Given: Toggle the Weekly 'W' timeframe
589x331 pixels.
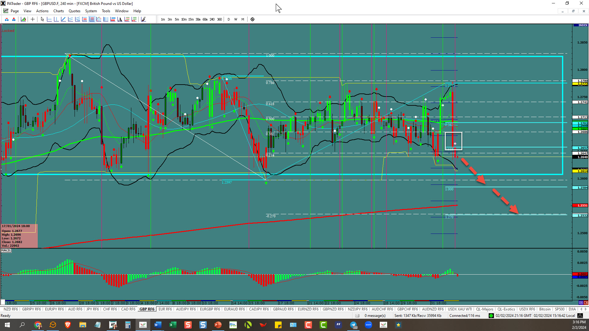Looking at the screenshot, I should (236, 19).
